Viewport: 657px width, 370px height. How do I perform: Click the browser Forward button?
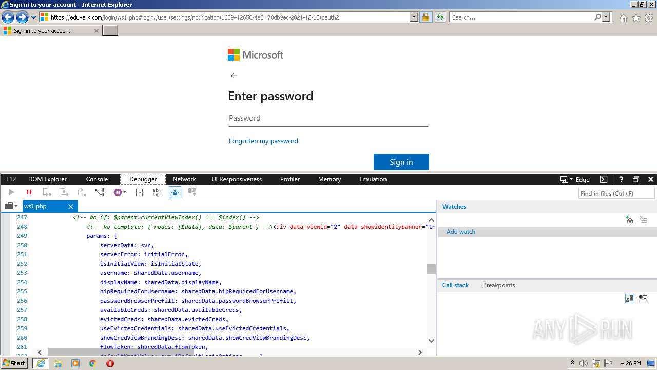(x=22, y=17)
